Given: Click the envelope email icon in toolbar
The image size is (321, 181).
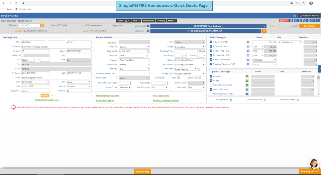Looking at the screenshot, I should click(x=296, y=20).
